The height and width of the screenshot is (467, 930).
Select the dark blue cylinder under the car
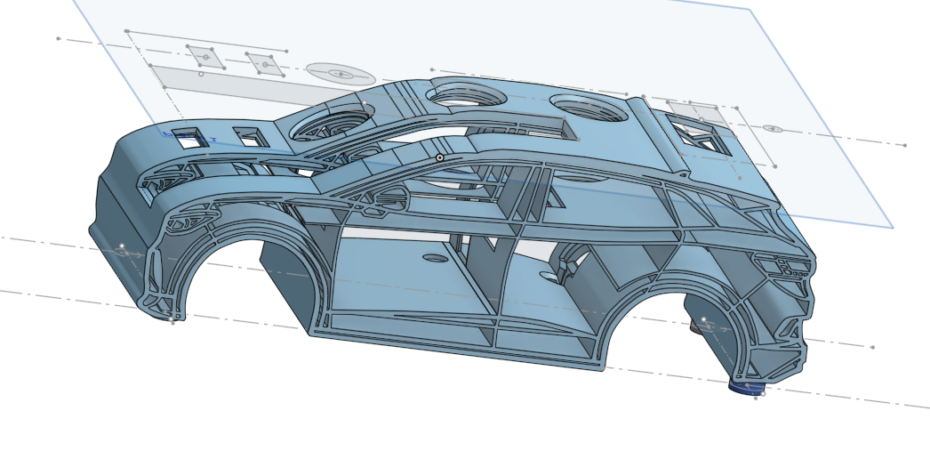tap(747, 388)
